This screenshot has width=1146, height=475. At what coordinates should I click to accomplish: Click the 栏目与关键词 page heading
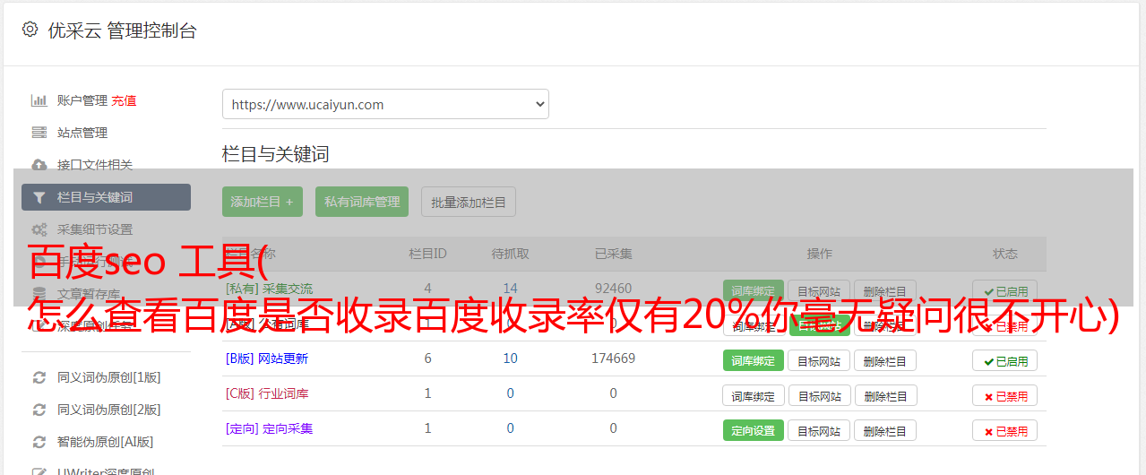click(x=275, y=154)
